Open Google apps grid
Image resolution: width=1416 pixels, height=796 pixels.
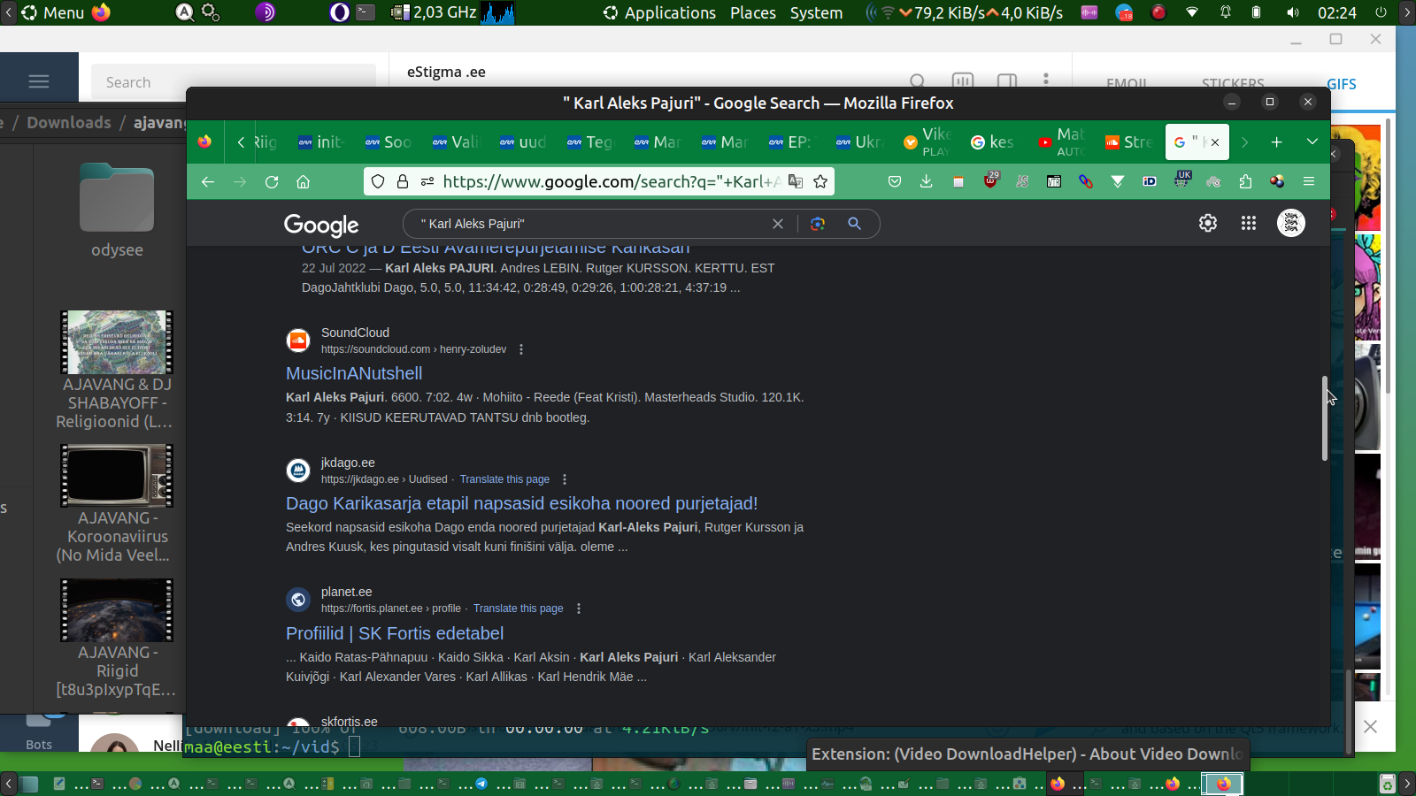coord(1249,223)
